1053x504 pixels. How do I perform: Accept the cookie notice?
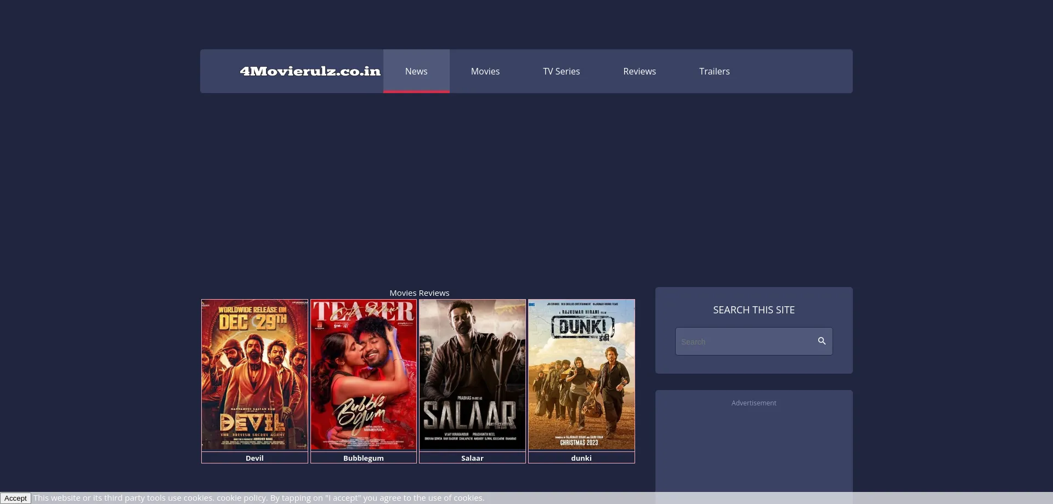pyautogui.click(x=15, y=498)
